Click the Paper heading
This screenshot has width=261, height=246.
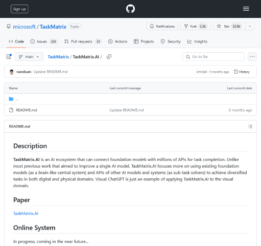(21, 200)
